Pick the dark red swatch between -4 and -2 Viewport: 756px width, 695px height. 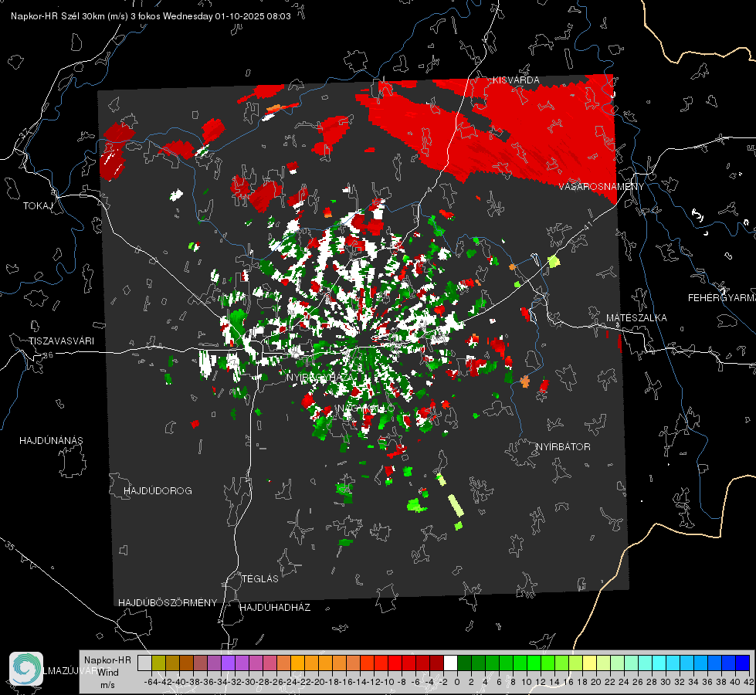[x=436, y=663]
